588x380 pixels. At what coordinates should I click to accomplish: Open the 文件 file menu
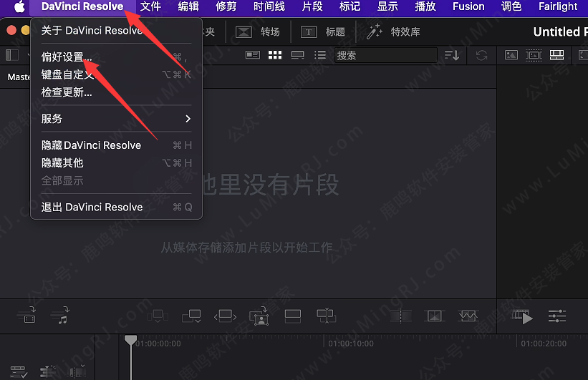[x=150, y=6]
